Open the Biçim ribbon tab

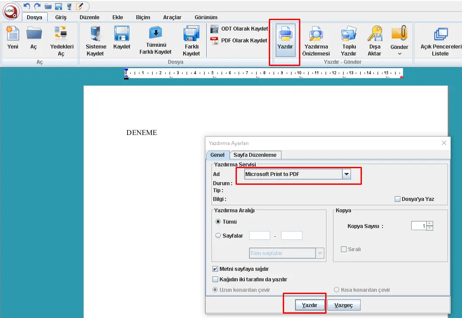pos(143,17)
